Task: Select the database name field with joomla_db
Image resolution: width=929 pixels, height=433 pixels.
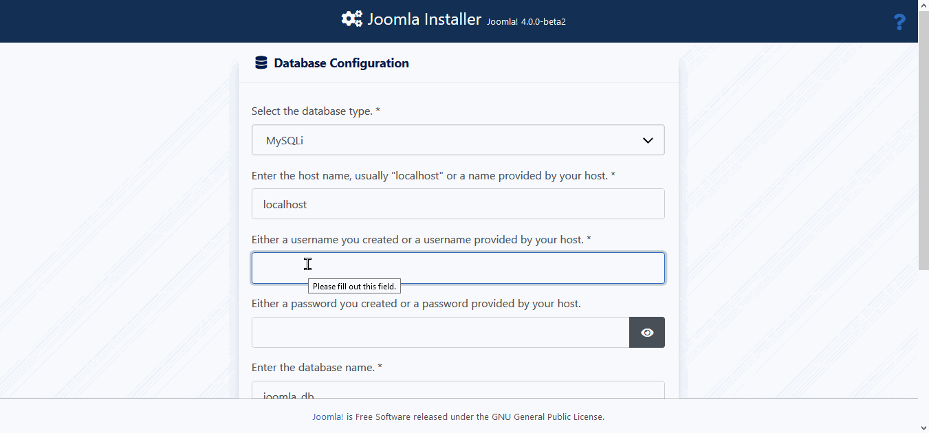Action: click(x=458, y=392)
